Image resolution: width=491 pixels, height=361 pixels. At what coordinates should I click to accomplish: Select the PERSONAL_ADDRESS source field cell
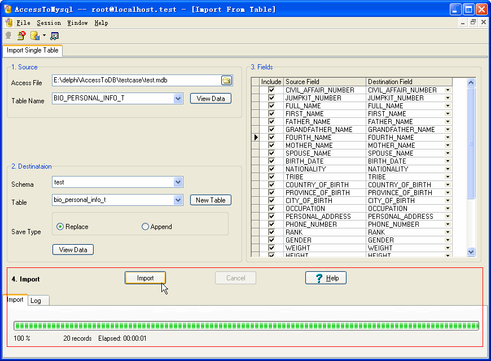(x=325, y=217)
